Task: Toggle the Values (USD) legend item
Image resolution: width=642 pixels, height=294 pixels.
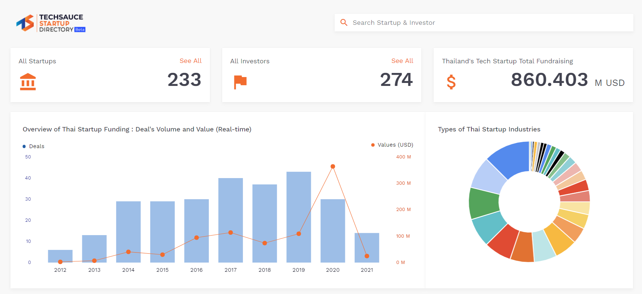Action: click(x=392, y=145)
